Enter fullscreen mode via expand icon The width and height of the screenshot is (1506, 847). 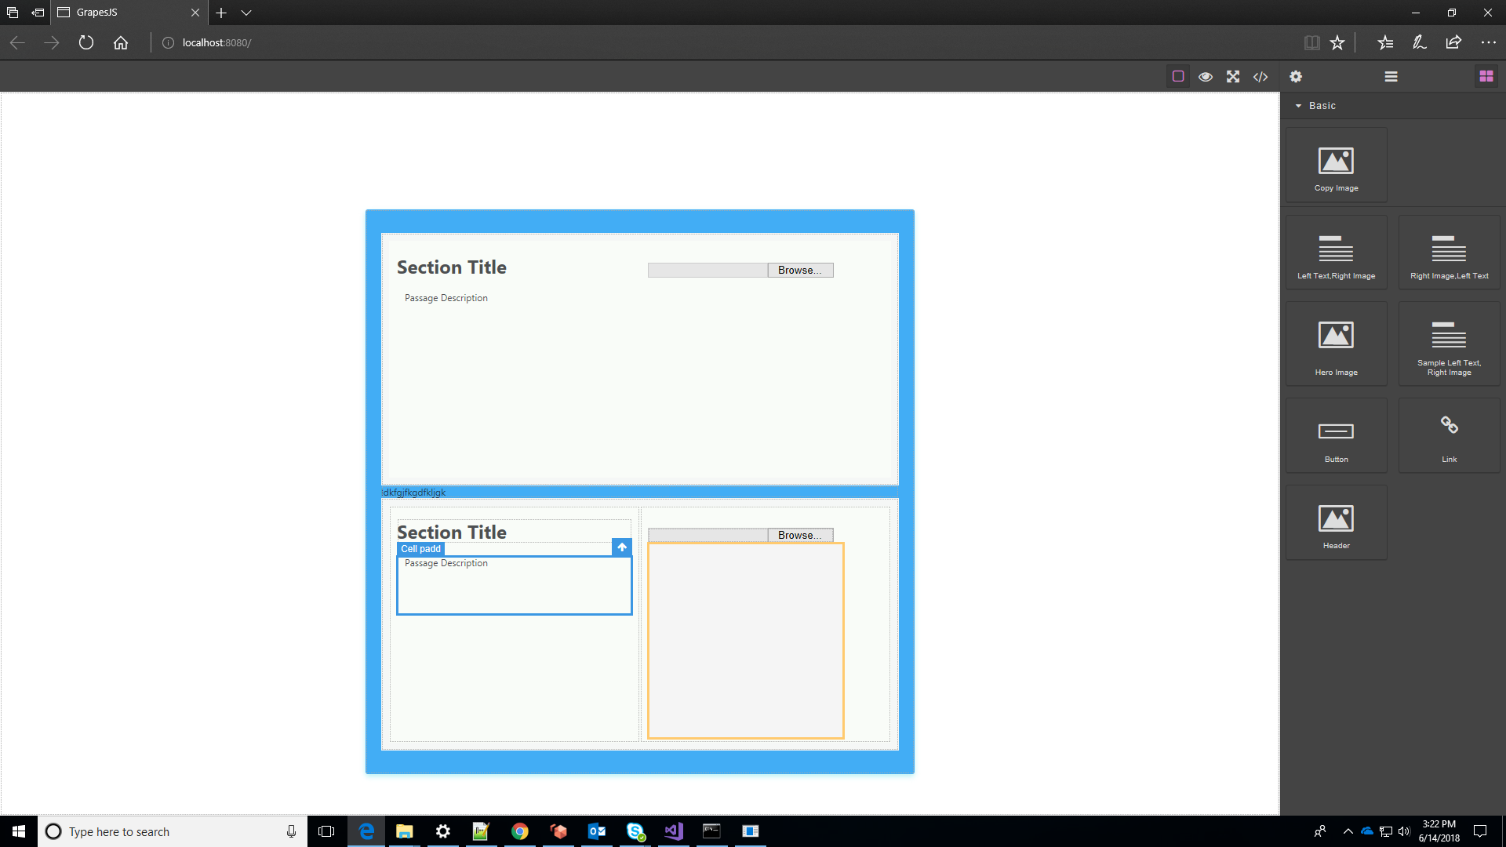[x=1233, y=76]
